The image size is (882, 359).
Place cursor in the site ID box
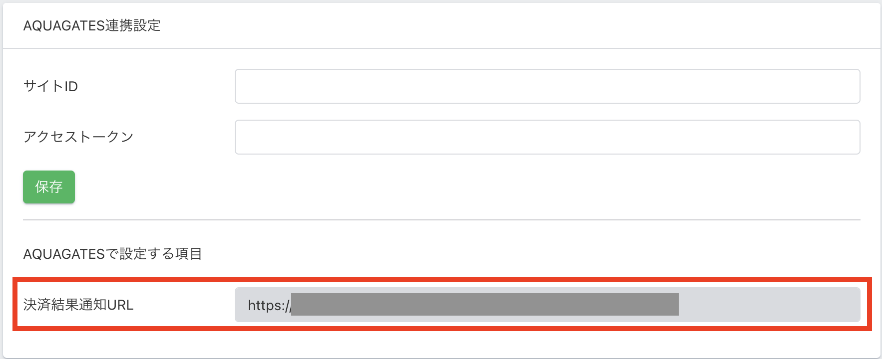[547, 86]
